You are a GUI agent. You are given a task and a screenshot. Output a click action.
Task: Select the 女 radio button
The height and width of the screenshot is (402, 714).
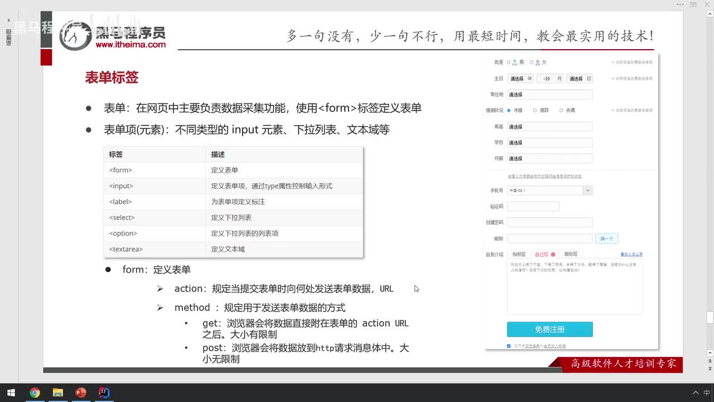(x=532, y=63)
